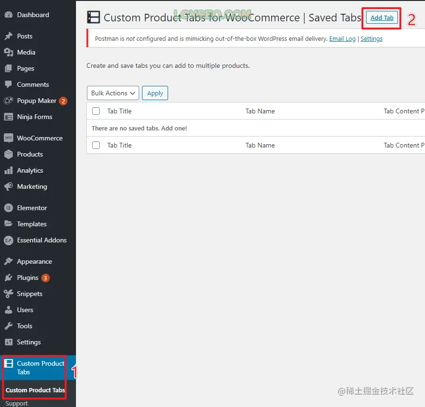This screenshot has width=425, height=407.
Task: Click the Elementor logo icon
Action: (9, 208)
